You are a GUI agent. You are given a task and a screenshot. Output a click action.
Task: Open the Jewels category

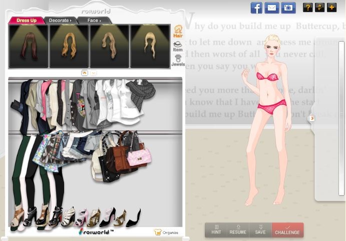178,61
